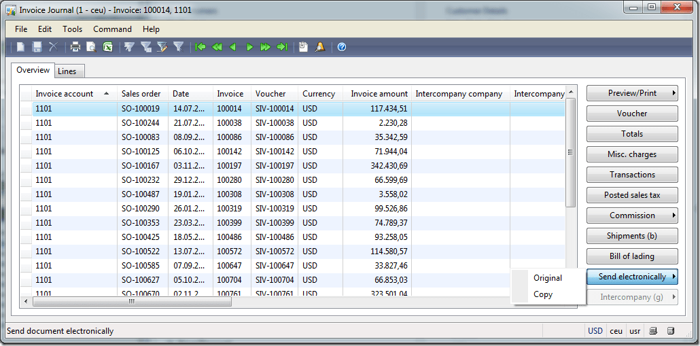Open the Edit menu

(x=45, y=29)
